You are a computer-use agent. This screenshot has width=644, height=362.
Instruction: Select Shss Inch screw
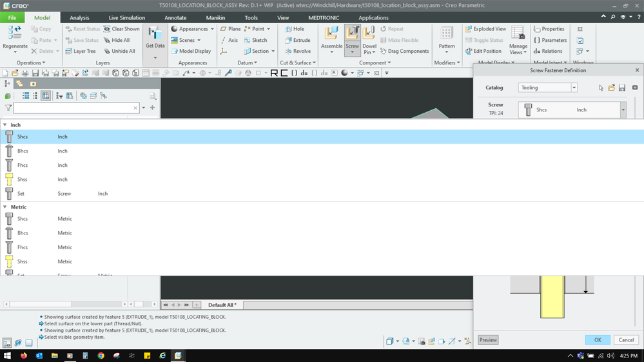point(322,179)
